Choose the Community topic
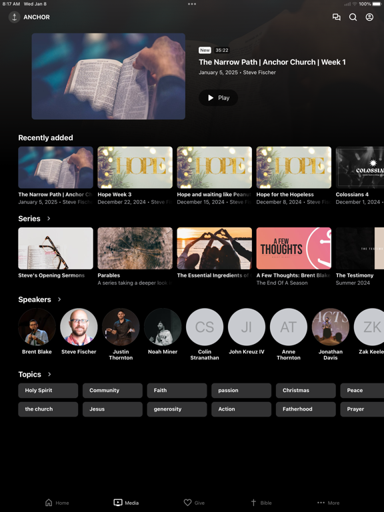The image size is (384, 512). 112,391
